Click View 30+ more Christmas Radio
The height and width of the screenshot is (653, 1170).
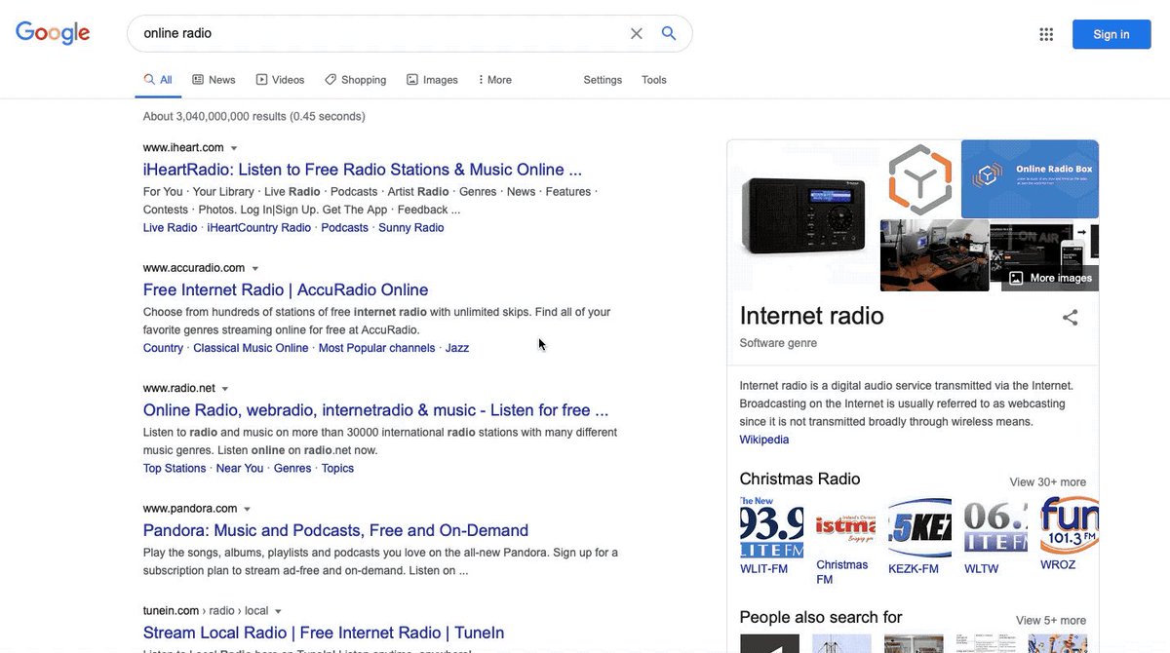pos(1048,482)
